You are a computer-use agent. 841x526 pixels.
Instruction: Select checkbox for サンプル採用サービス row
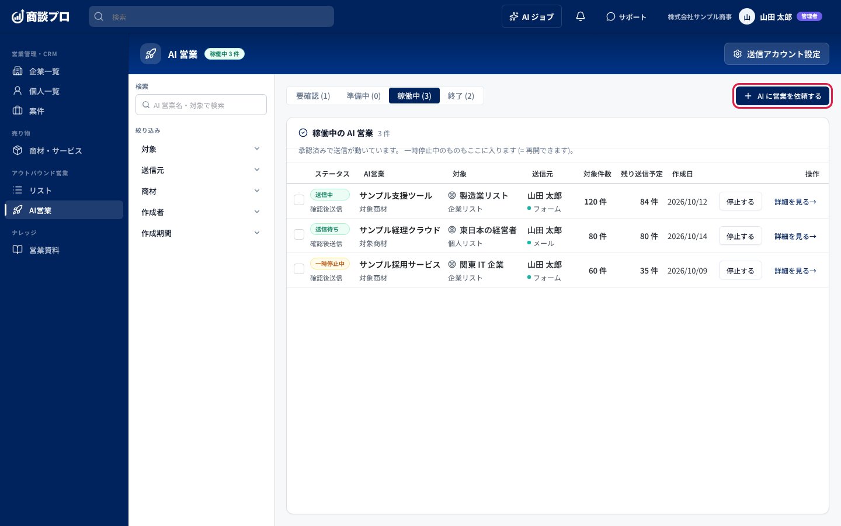point(299,269)
